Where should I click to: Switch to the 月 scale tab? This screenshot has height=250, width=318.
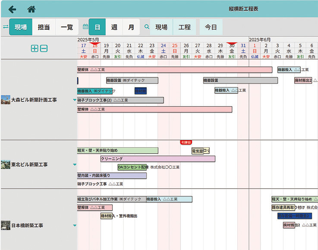click(x=131, y=27)
